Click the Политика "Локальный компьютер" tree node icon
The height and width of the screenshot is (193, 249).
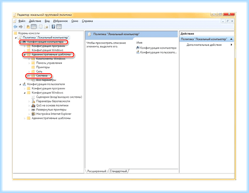(20, 37)
